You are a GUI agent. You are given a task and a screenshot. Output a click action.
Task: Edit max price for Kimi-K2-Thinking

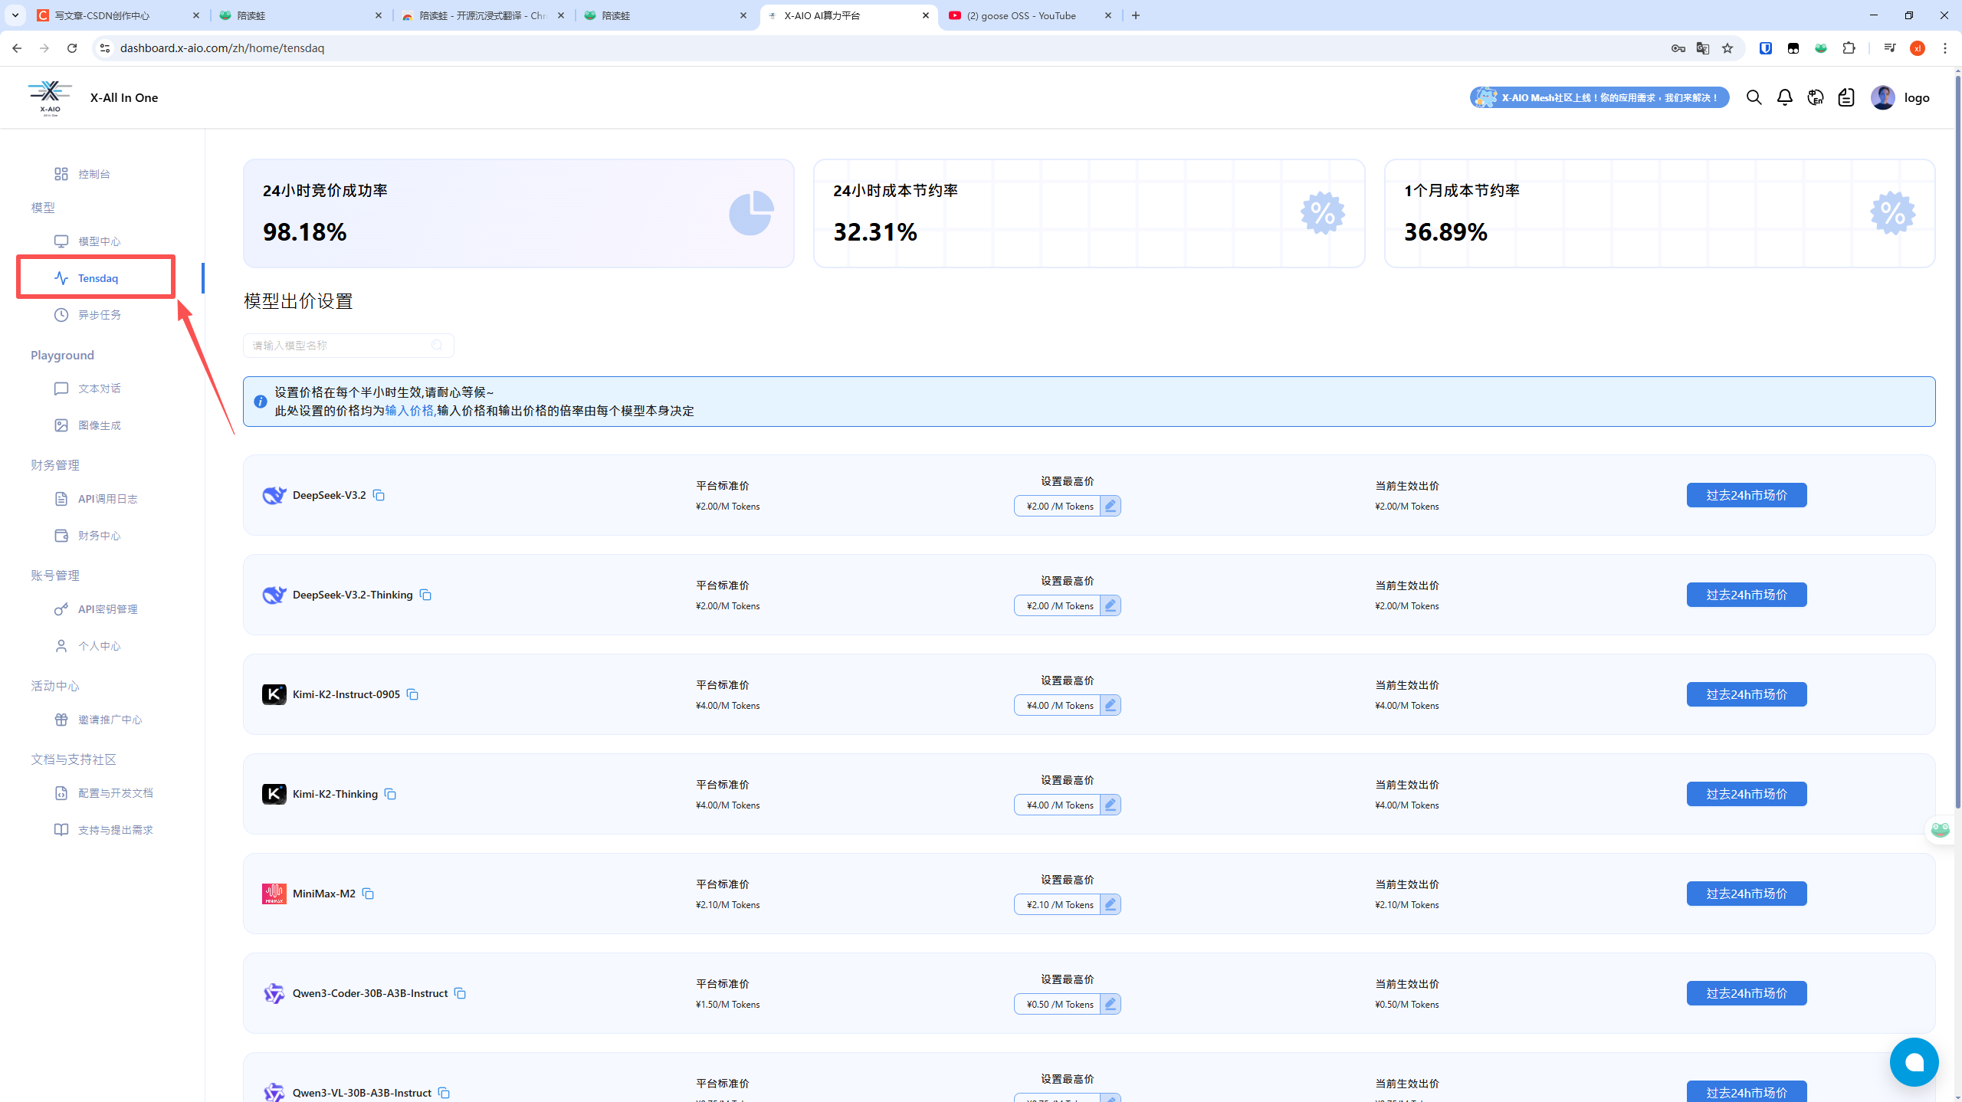coord(1110,805)
